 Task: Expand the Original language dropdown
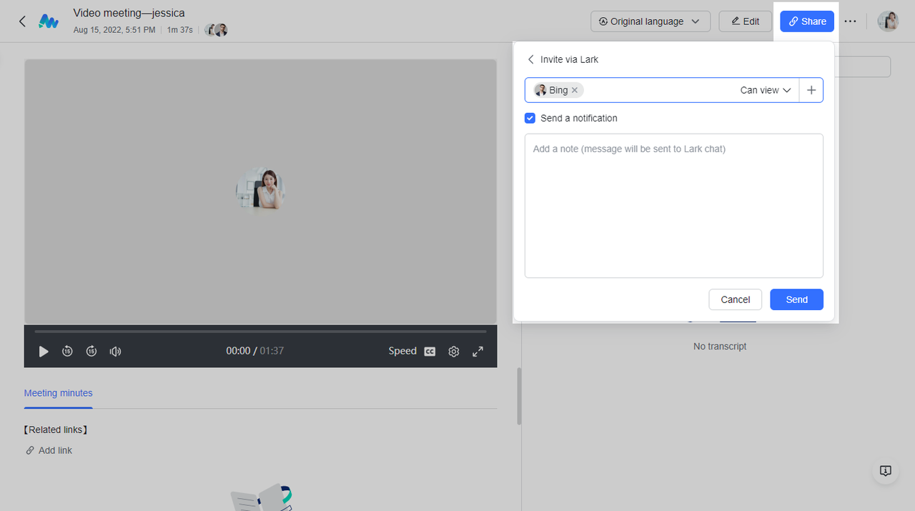point(650,21)
